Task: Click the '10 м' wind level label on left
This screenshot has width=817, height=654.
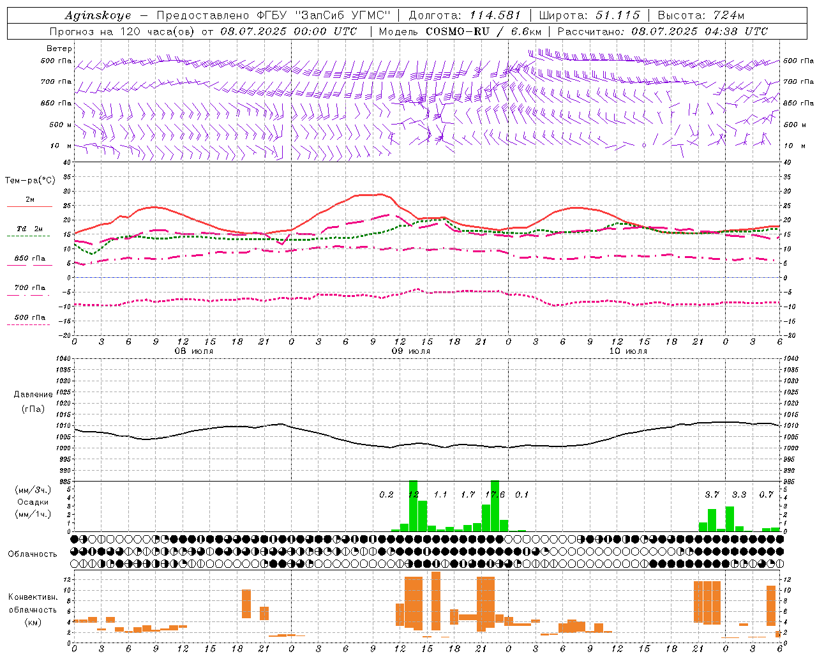Action: coord(61,146)
